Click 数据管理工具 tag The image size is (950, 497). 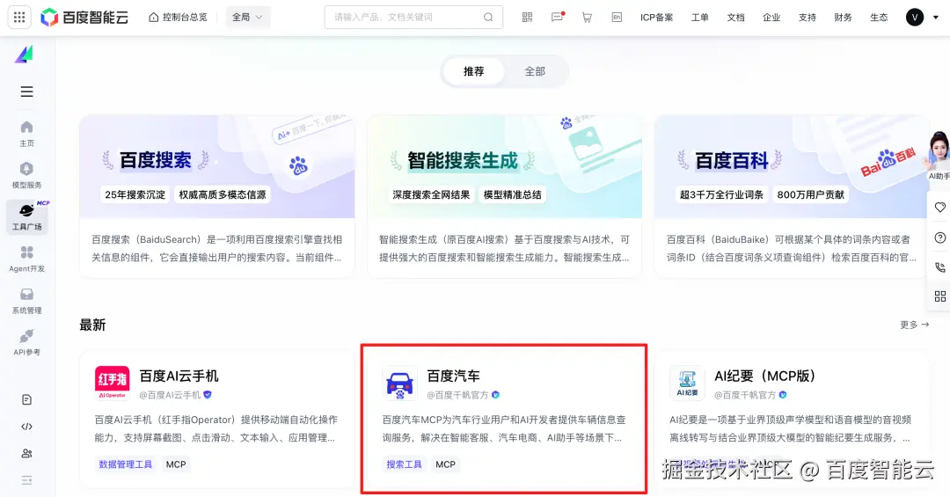click(x=126, y=464)
